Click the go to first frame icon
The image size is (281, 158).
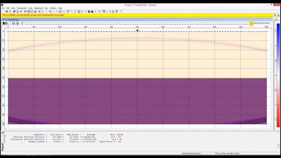click(x=82, y=11)
